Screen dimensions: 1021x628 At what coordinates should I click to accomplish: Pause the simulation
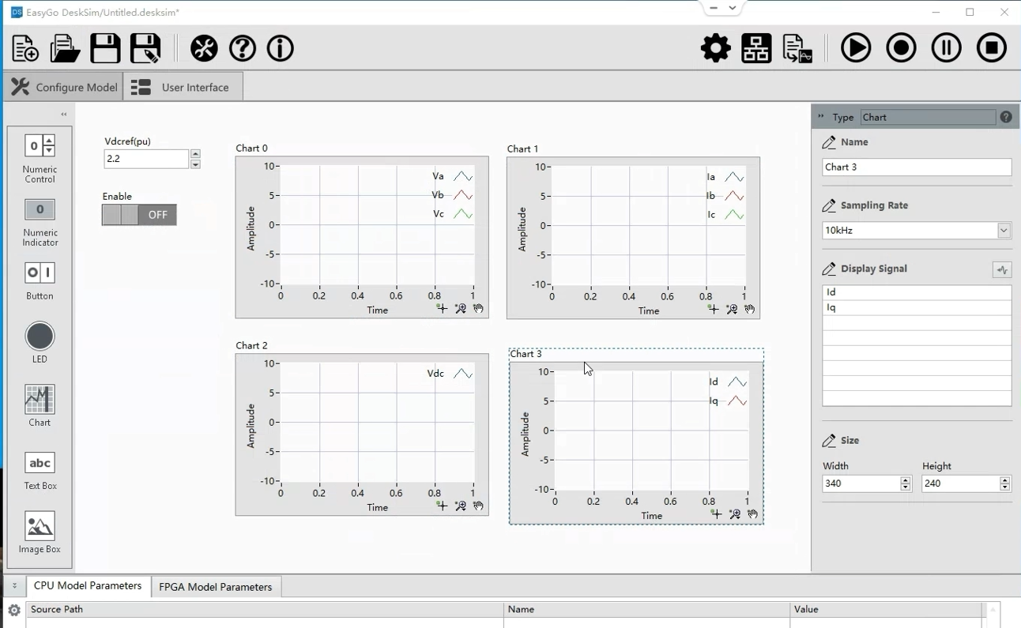click(946, 48)
